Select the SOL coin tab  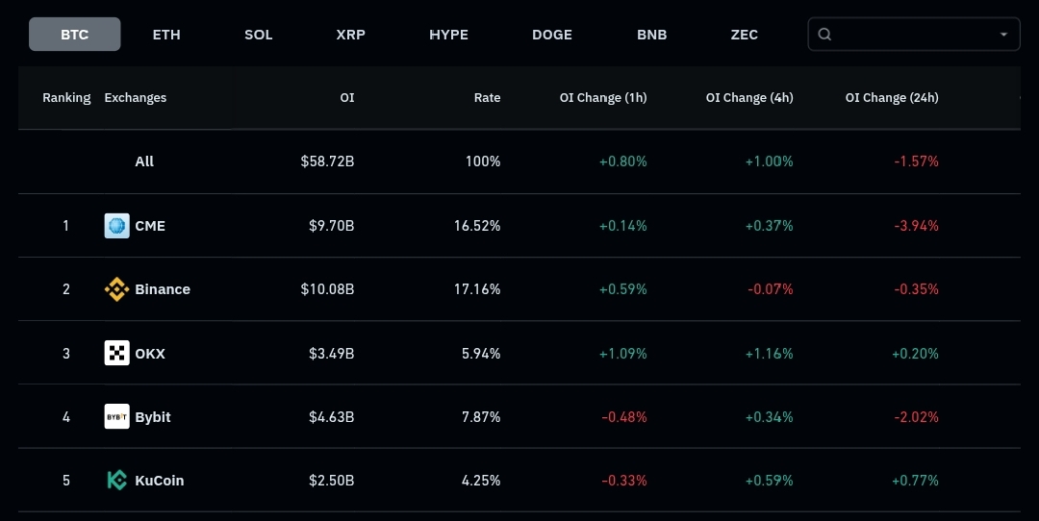pyautogui.click(x=259, y=35)
